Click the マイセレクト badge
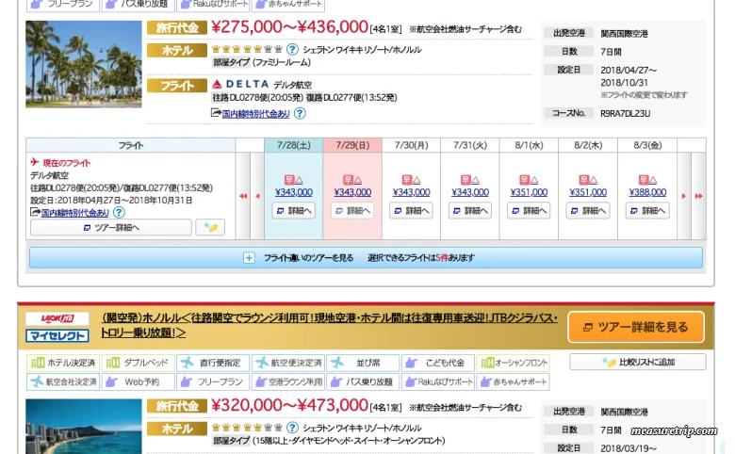This screenshot has width=735, height=454. click(x=57, y=335)
